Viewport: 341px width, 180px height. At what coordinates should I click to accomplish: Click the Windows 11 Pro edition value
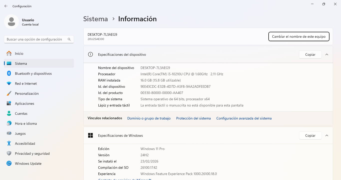tap(153, 149)
